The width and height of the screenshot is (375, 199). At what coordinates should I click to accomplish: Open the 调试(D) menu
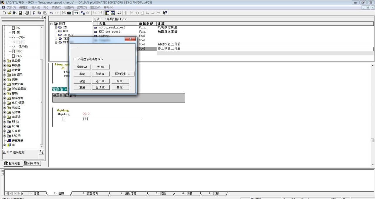click(56, 7)
